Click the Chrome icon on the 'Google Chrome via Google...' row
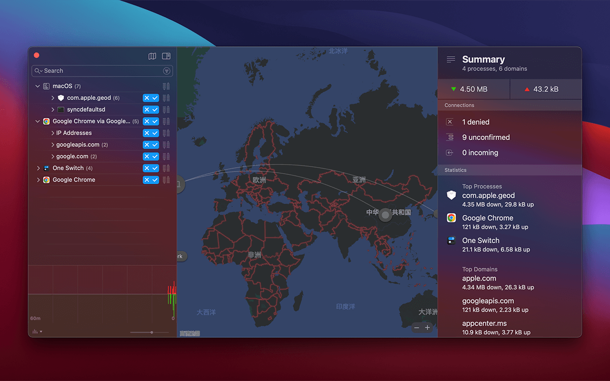Image resolution: width=610 pixels, height=381 pixels. [x=46, y=121]
